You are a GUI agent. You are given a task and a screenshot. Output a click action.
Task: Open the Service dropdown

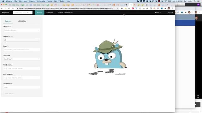[x=22, y=30]
